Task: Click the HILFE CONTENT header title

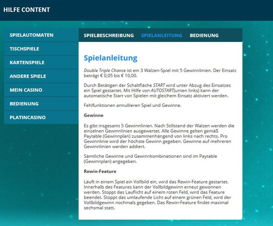Action: [26, 10]
